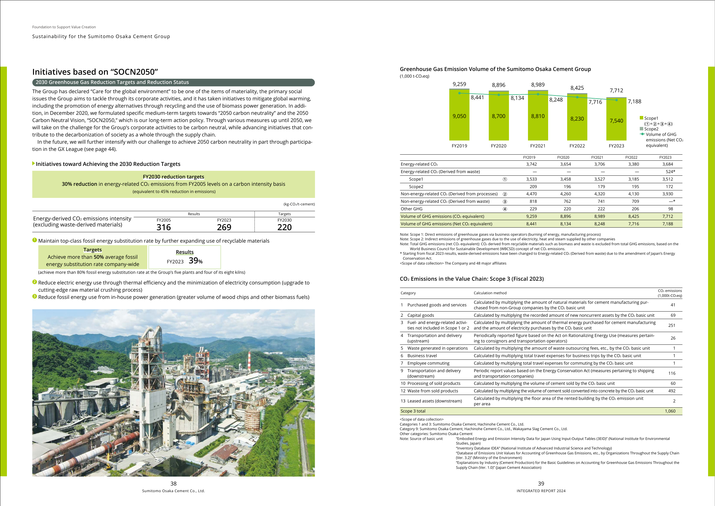Click the aerial cement plant photo

coord(173,393)
